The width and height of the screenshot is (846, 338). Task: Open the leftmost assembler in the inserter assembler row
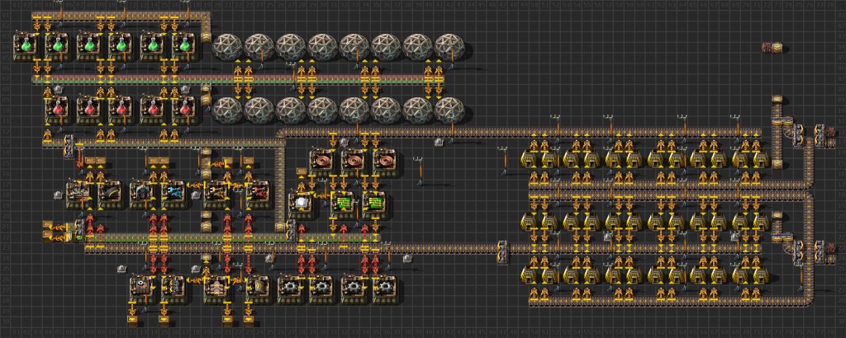[x=78, y=195]
